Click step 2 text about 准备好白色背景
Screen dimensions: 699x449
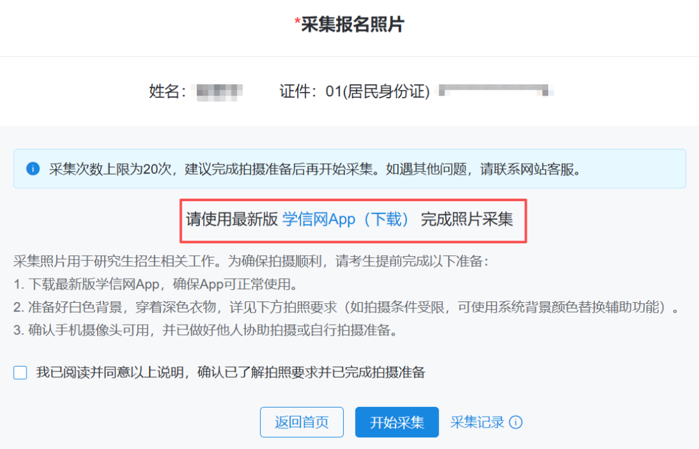346,307
